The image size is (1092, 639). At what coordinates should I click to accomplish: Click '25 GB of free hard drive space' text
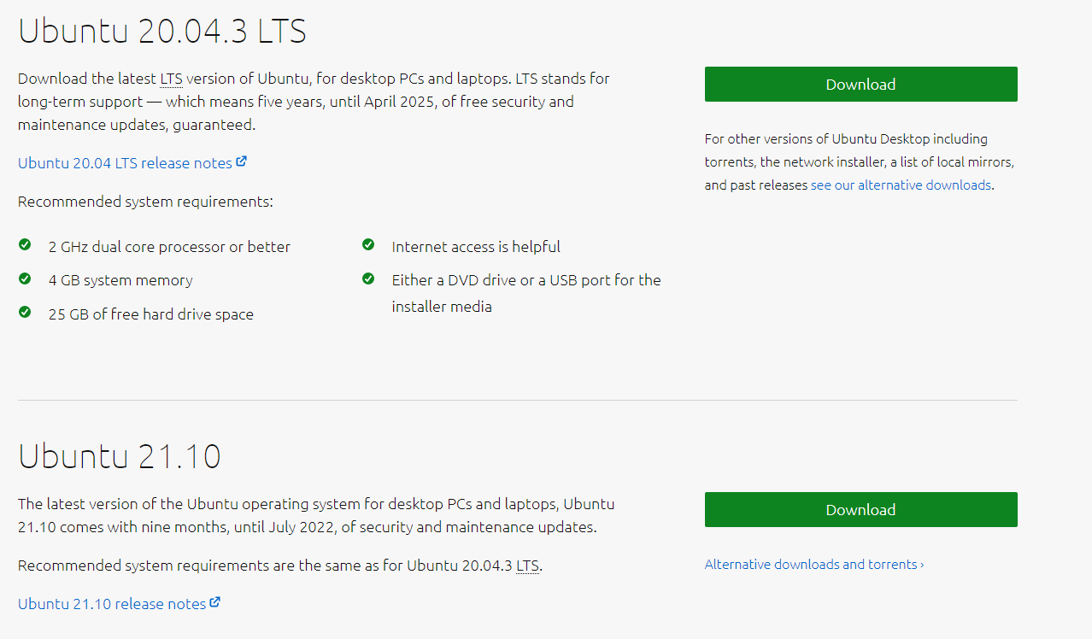(151, 314)
